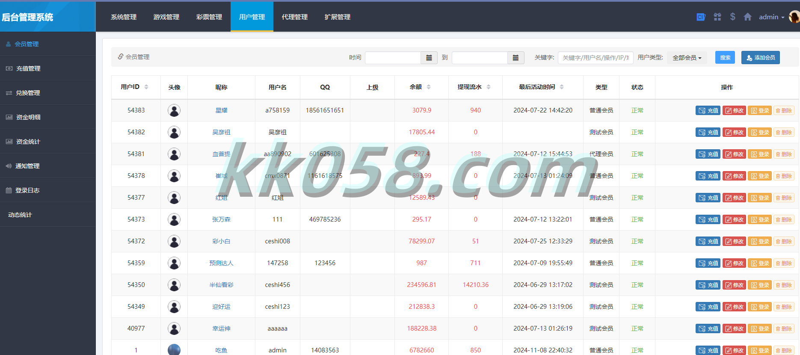Click 登录 for user 54378

(760, 176)
